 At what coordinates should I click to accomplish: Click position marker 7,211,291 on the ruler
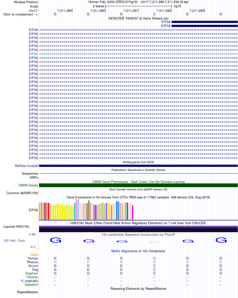coord(131,11)
